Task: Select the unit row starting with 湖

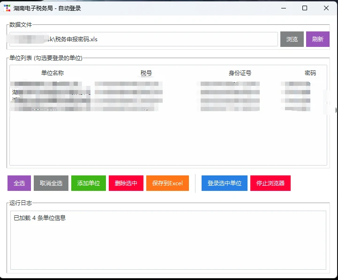Action: (x=168, y=92)
